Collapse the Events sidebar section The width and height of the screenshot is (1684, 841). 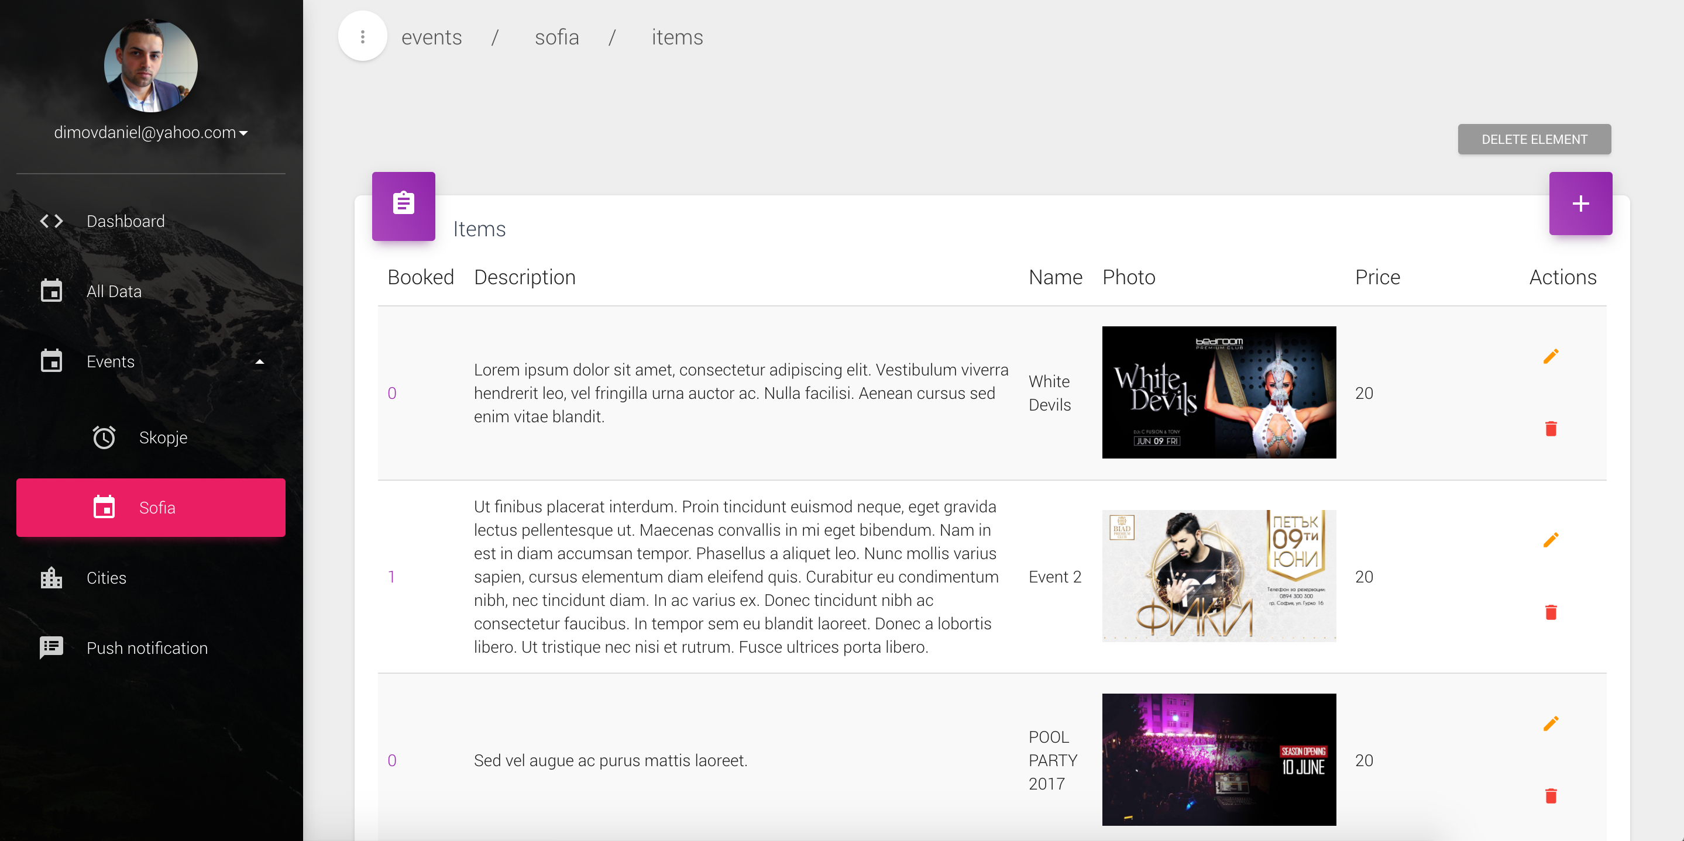260,361
